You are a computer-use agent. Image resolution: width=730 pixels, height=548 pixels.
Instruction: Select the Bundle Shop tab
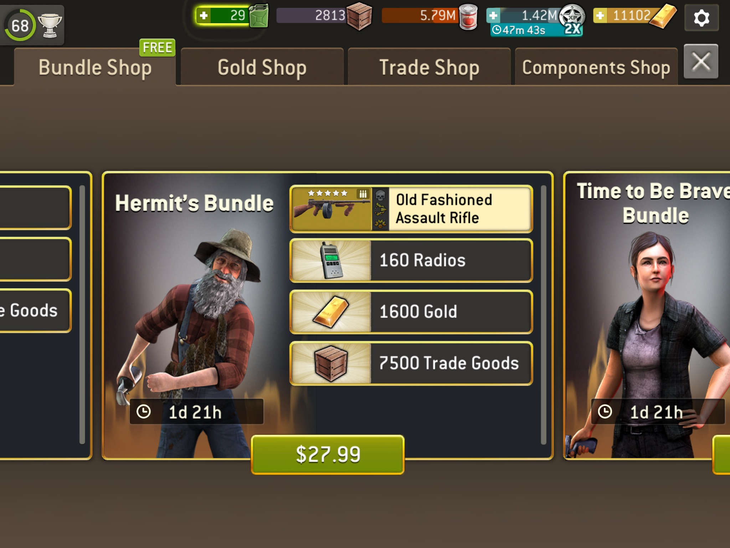[95, 67]
